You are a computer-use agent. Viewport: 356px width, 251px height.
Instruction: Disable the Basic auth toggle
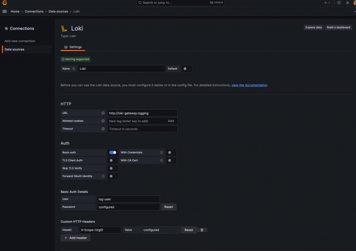click(113, 153)
